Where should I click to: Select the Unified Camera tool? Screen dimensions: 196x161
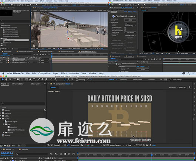pos(18,79)
